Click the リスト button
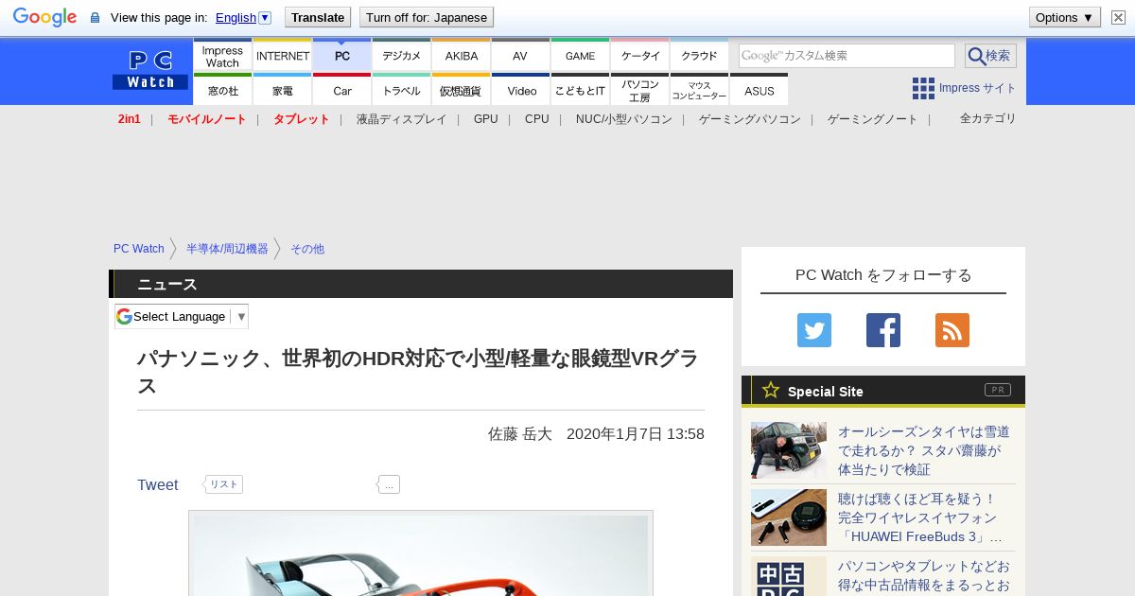Image resolution: width=1135 pixels, height=596 pixels. coord(223,484)
